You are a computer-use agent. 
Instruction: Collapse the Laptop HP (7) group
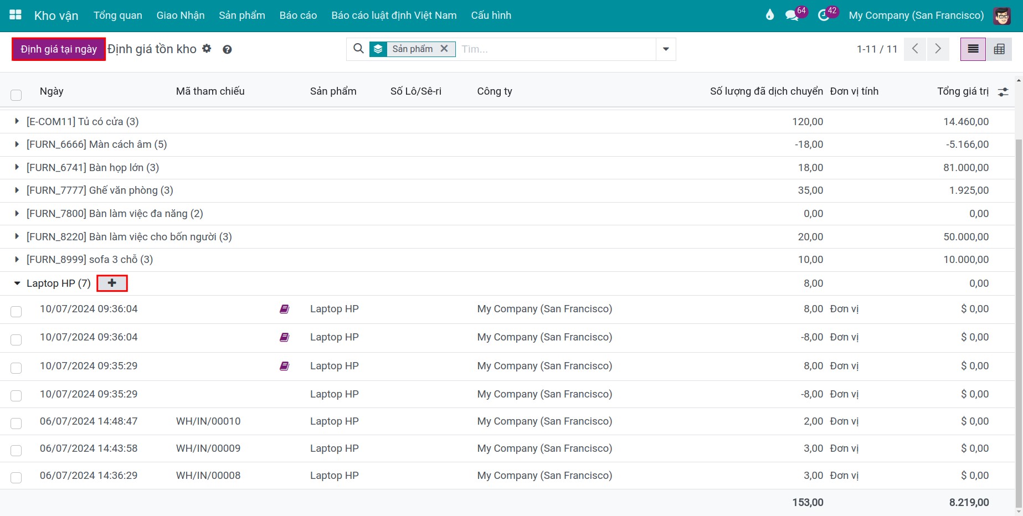pos(17,283)
